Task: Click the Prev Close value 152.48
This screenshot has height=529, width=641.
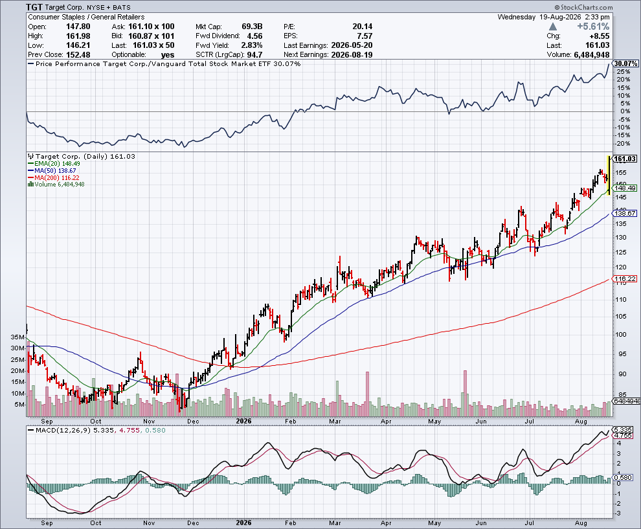Action: [78, 55]
